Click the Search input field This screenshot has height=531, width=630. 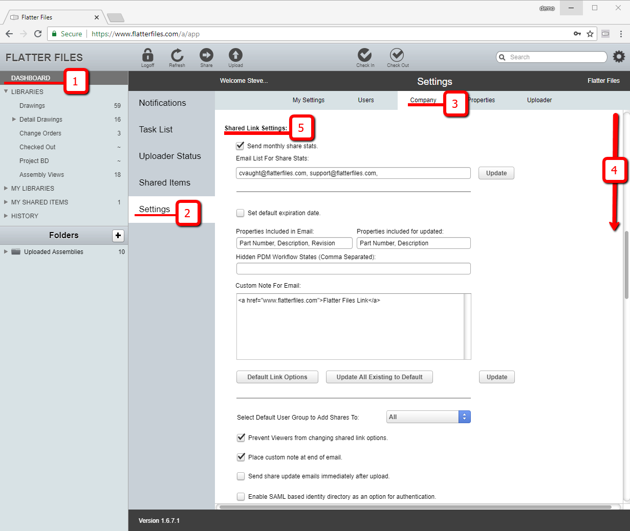click(552, 57)
